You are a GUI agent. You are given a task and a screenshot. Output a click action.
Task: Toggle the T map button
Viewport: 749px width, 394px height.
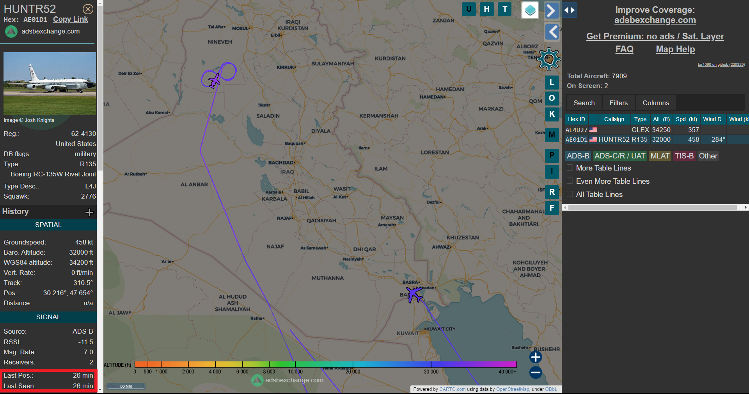click(x=505, y=9)
